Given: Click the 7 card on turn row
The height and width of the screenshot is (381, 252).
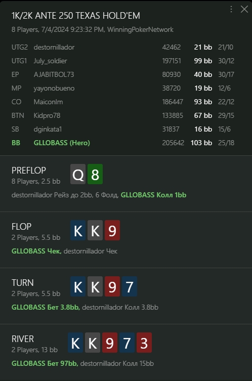Looking at the screenshot, I should pyautogui.click(x=130, y=286).
